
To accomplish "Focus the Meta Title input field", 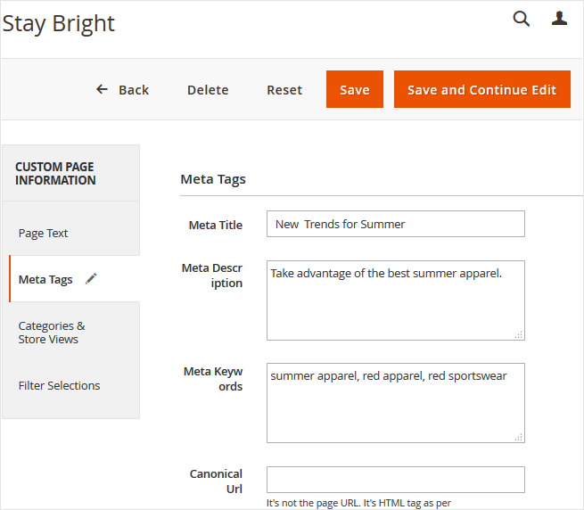I will [x=395, y=224].
